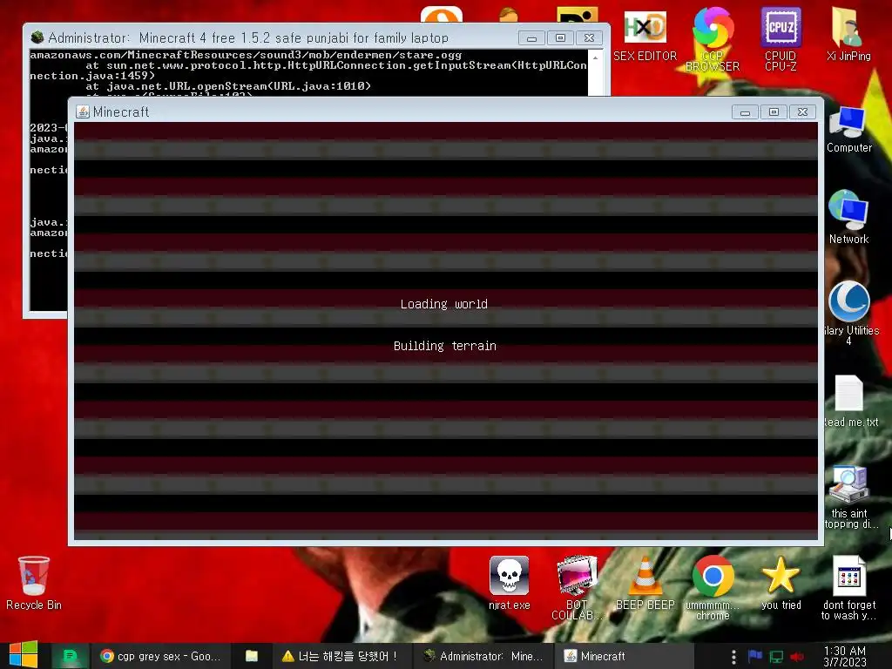The width and height of the screenshot is (892, 669).
Task: Open the BOT COLLAB desktop icon
Action: coord(577,588)
